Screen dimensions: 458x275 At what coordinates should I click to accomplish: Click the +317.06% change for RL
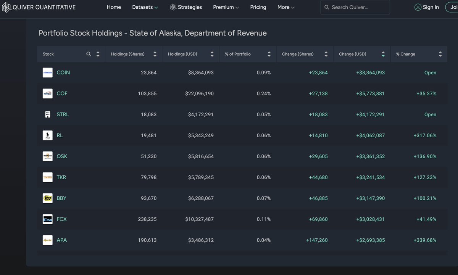click(x=425, y=135)
